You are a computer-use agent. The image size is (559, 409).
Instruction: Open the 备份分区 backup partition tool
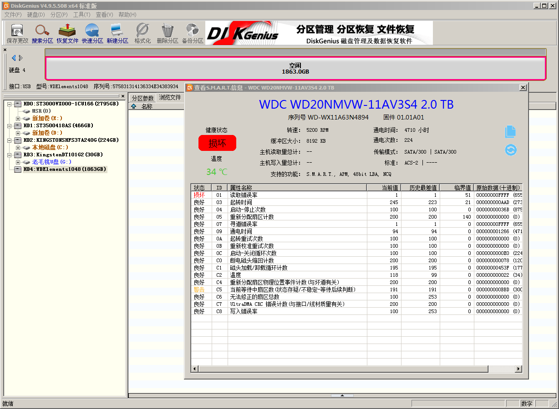pos(192,32)
